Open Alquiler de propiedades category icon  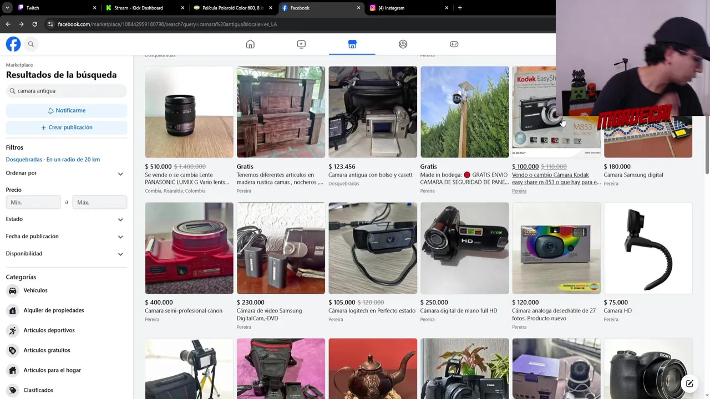12,310
